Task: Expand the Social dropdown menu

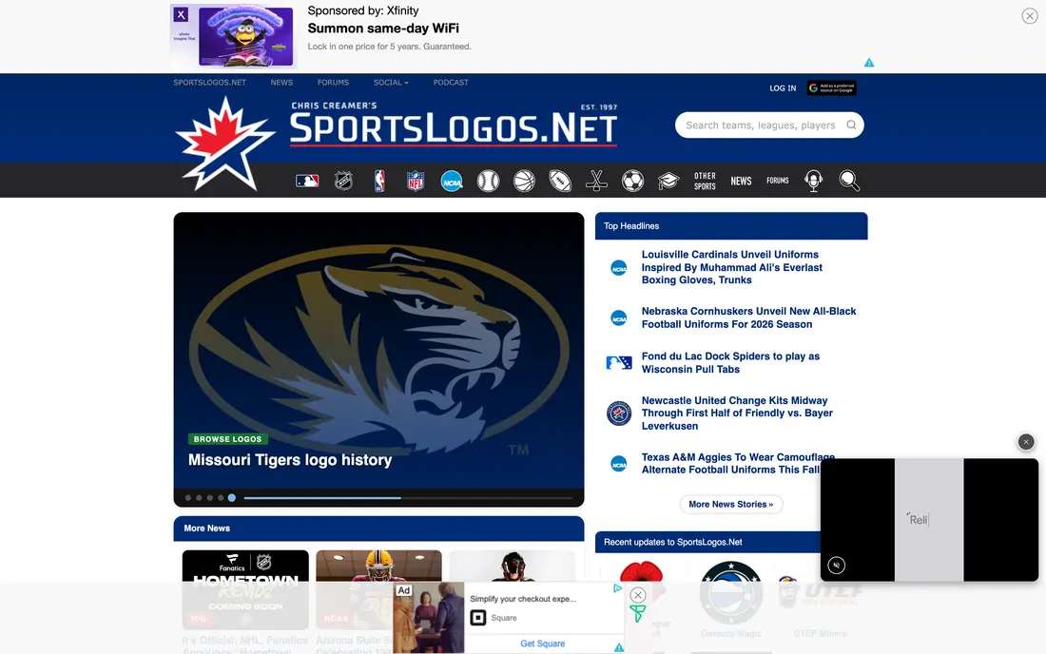Action: 391,83
